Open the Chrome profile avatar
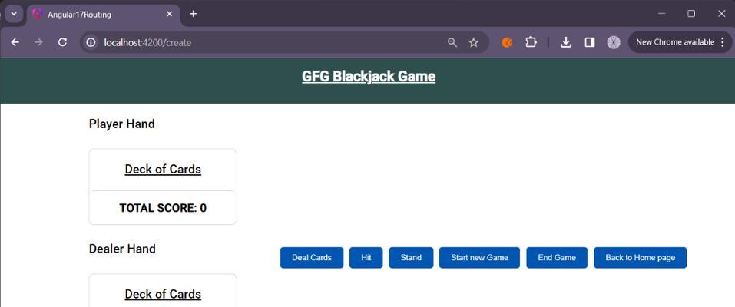Image resolution: width=735 pixels, height=307 pixels. point(614,43)
